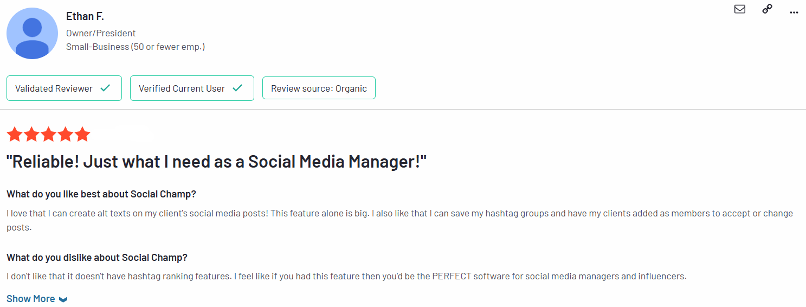Select the Verified Current User badge
This screenshot has height=307, width=806.
coord(192,88)
